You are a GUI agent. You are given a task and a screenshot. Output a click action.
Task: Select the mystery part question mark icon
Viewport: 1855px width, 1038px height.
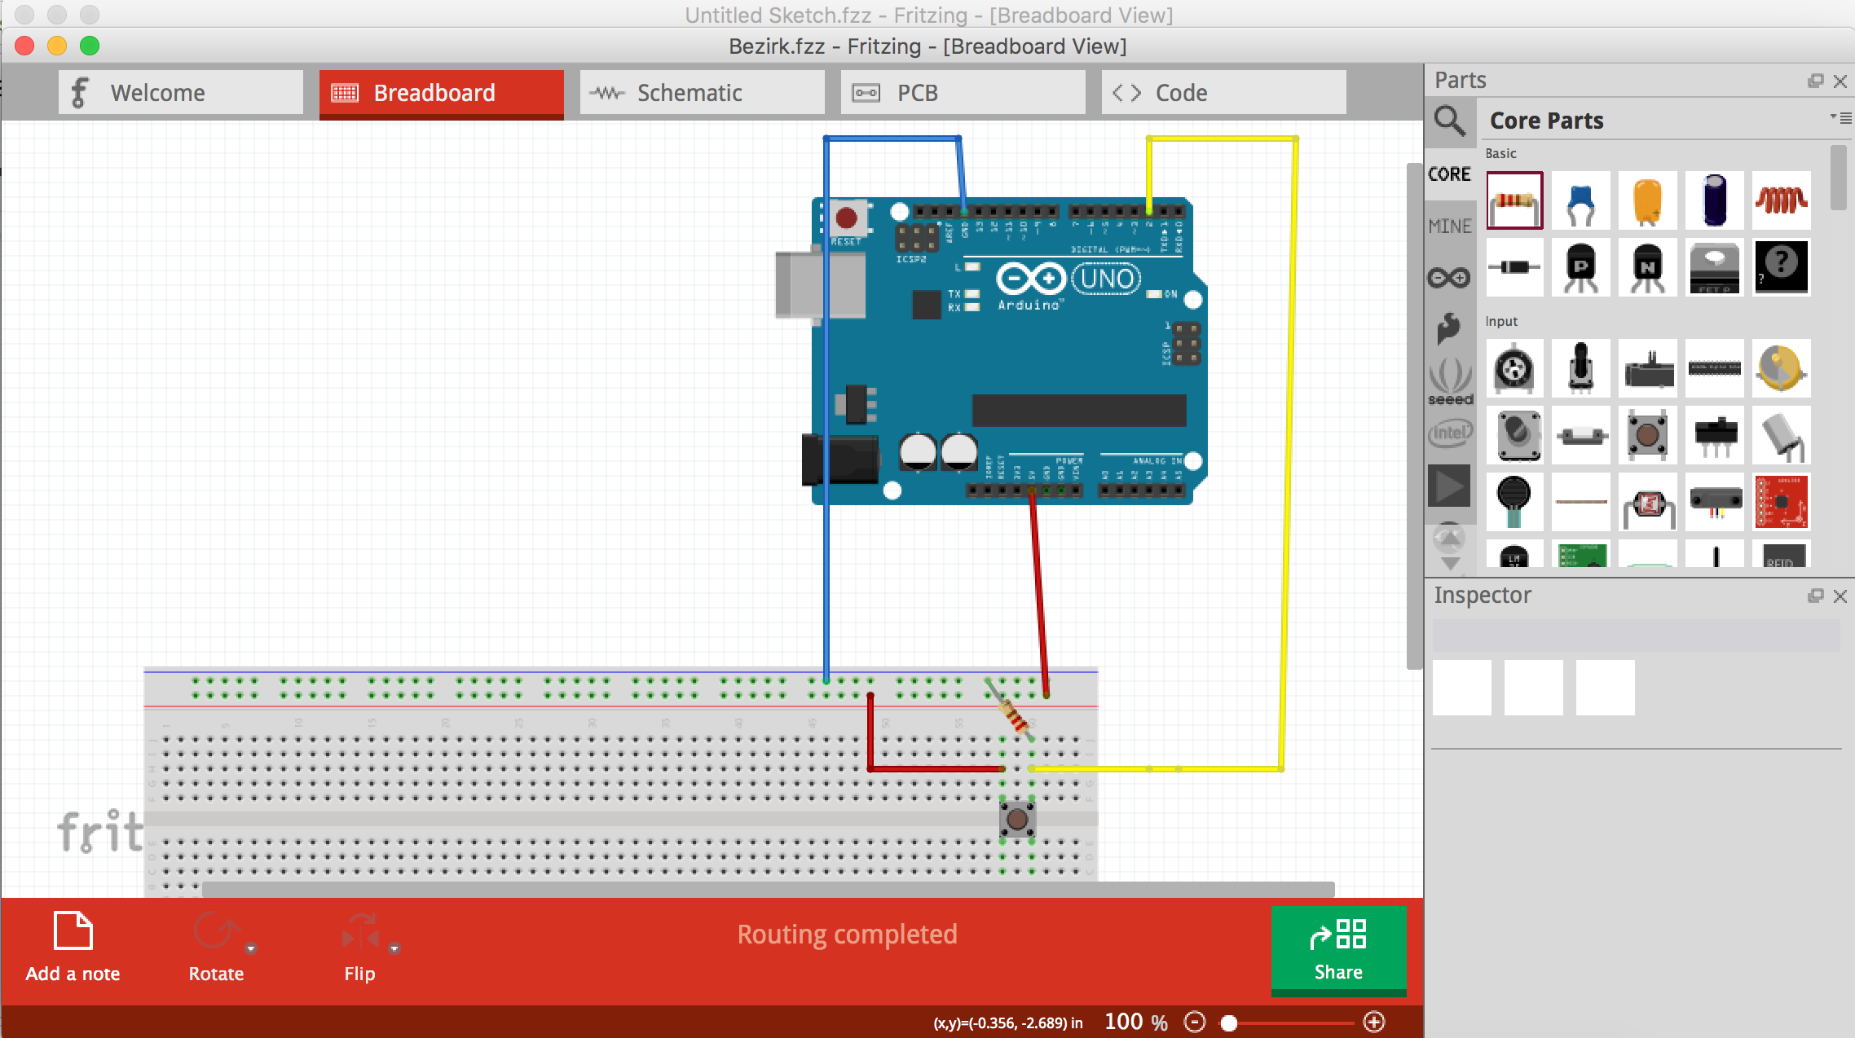[1781, 266]
